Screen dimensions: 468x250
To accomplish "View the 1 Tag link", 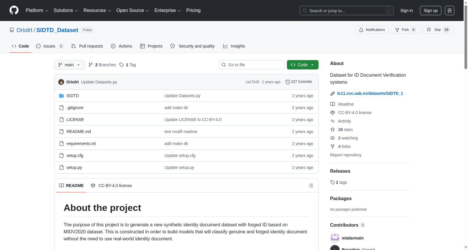I will click(x=128, y=65).
